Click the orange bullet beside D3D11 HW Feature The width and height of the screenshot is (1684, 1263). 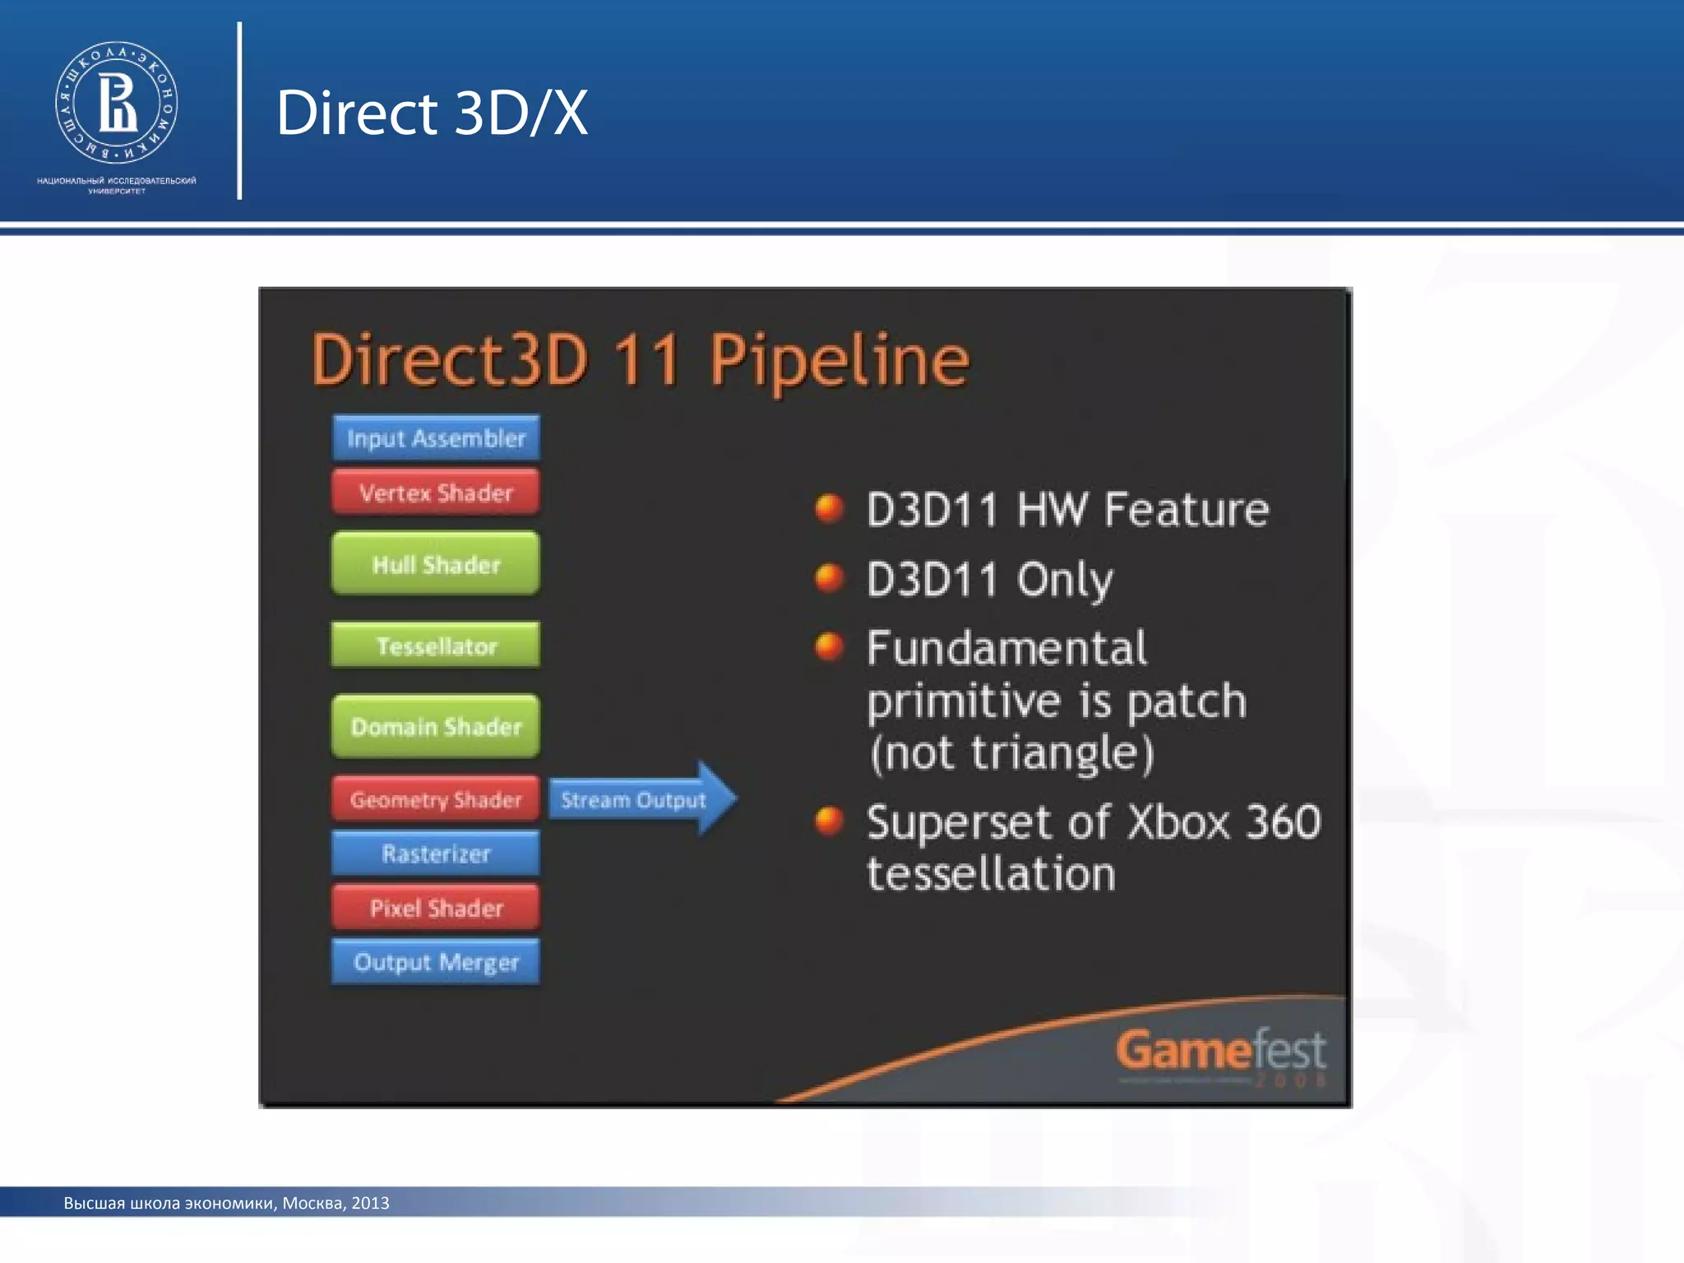pyautogui.click(x=829, y=509)
